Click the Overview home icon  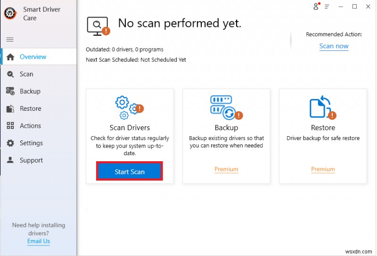click(x=10, y=57)
